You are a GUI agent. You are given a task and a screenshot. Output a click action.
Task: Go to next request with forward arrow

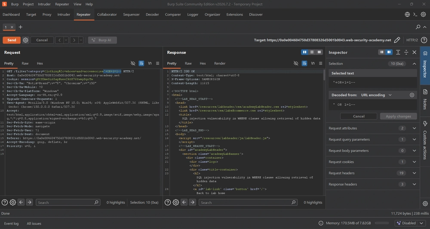click(74, 40)
